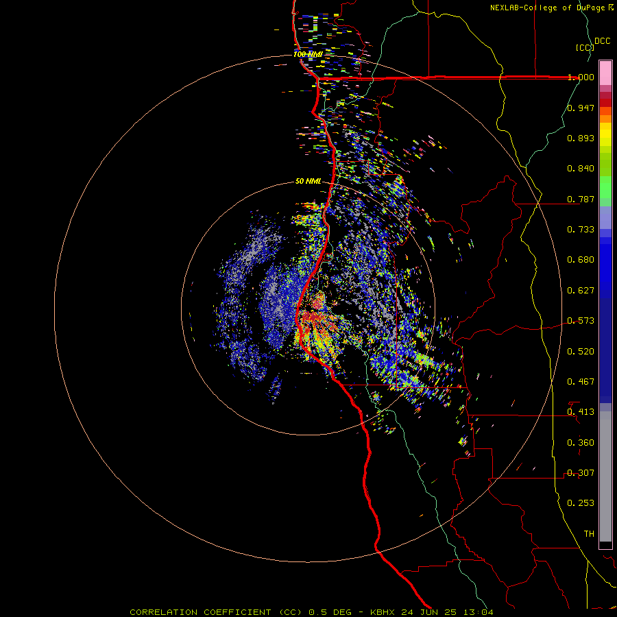Click the 0.787 scale value
The height and width of the screenshot is (617, 617).
point(581,199)
